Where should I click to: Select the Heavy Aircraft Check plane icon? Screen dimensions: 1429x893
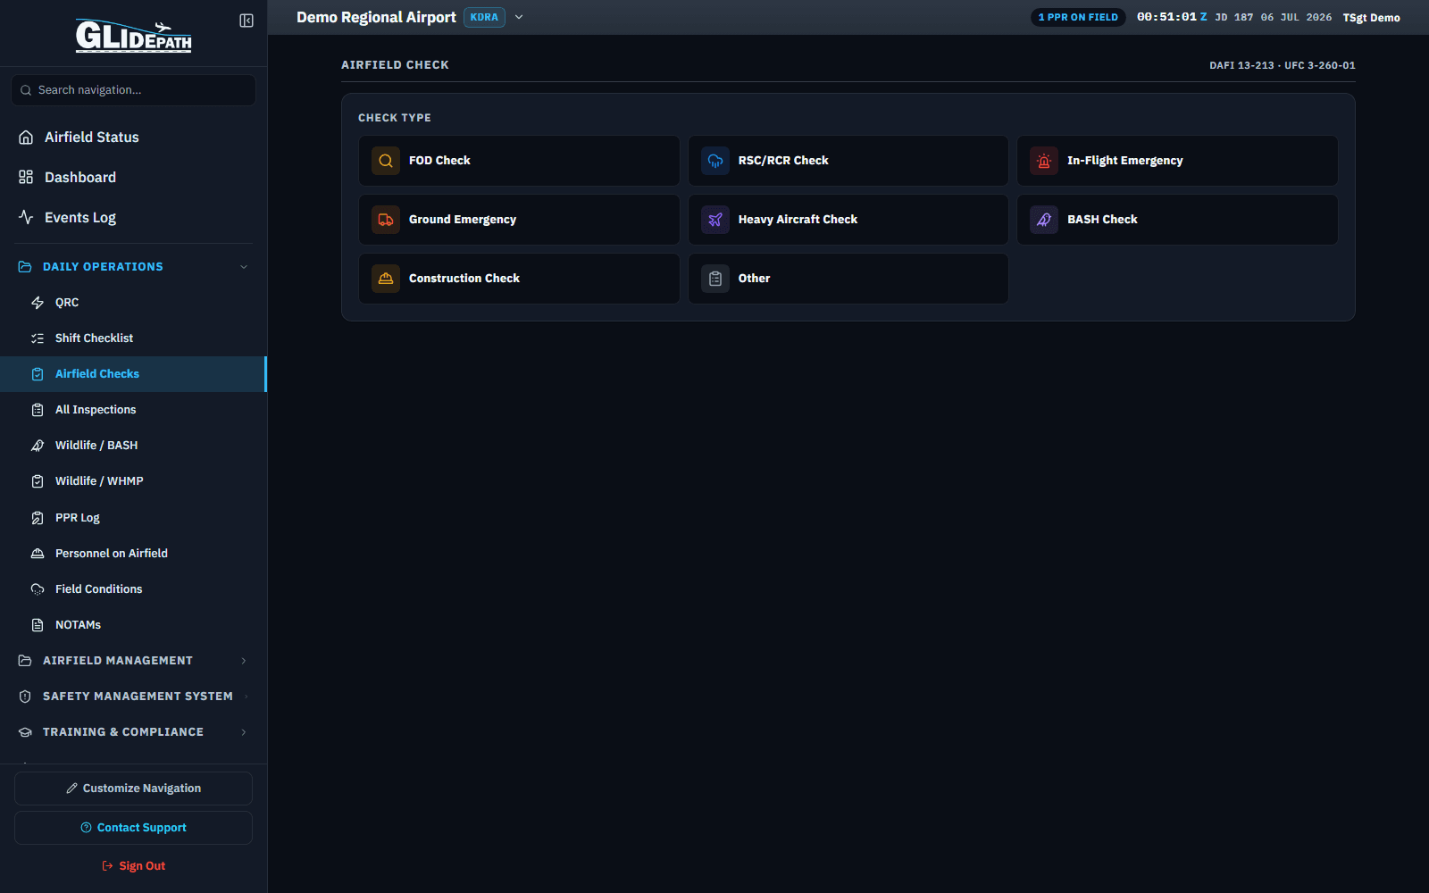pyautogui.click(x=715, y=220)
